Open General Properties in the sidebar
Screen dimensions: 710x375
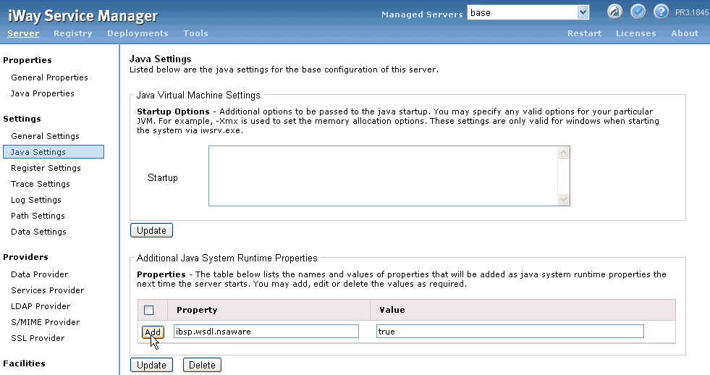tap(49, 77)
